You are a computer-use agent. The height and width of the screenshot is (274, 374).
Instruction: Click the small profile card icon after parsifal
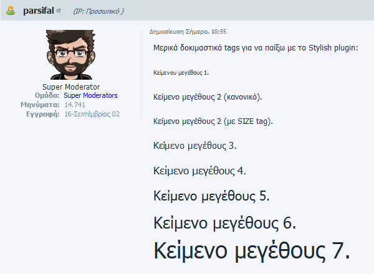(59, 11)
